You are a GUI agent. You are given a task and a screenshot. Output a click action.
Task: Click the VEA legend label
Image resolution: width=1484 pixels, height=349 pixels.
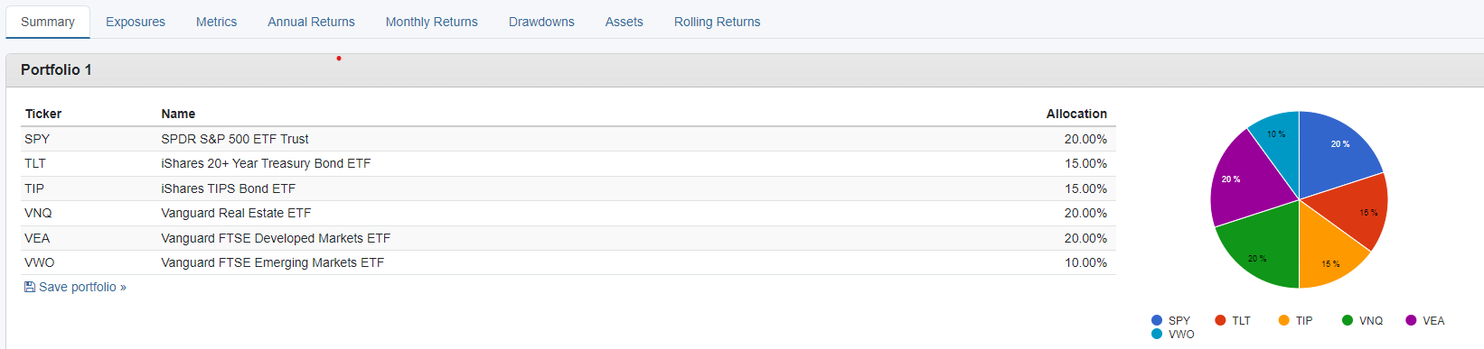(x=1433, y=320)
